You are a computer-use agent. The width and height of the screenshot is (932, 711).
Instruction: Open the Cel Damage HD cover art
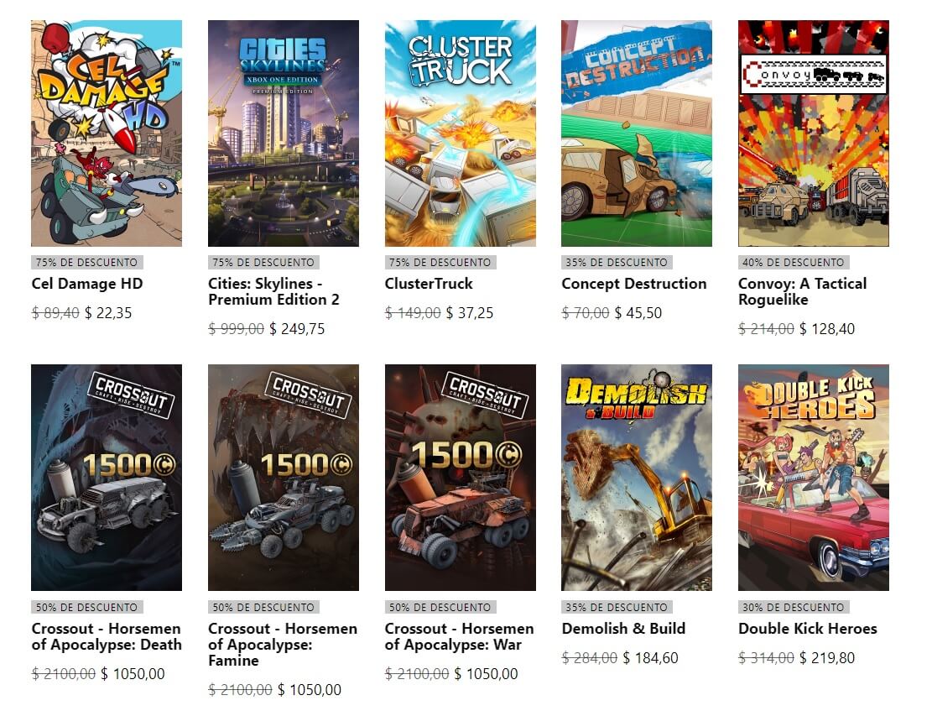coord(107,133)
